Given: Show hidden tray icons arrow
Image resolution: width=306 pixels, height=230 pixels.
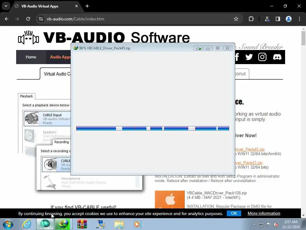Looking at the screenshot, I should point(254,224).
